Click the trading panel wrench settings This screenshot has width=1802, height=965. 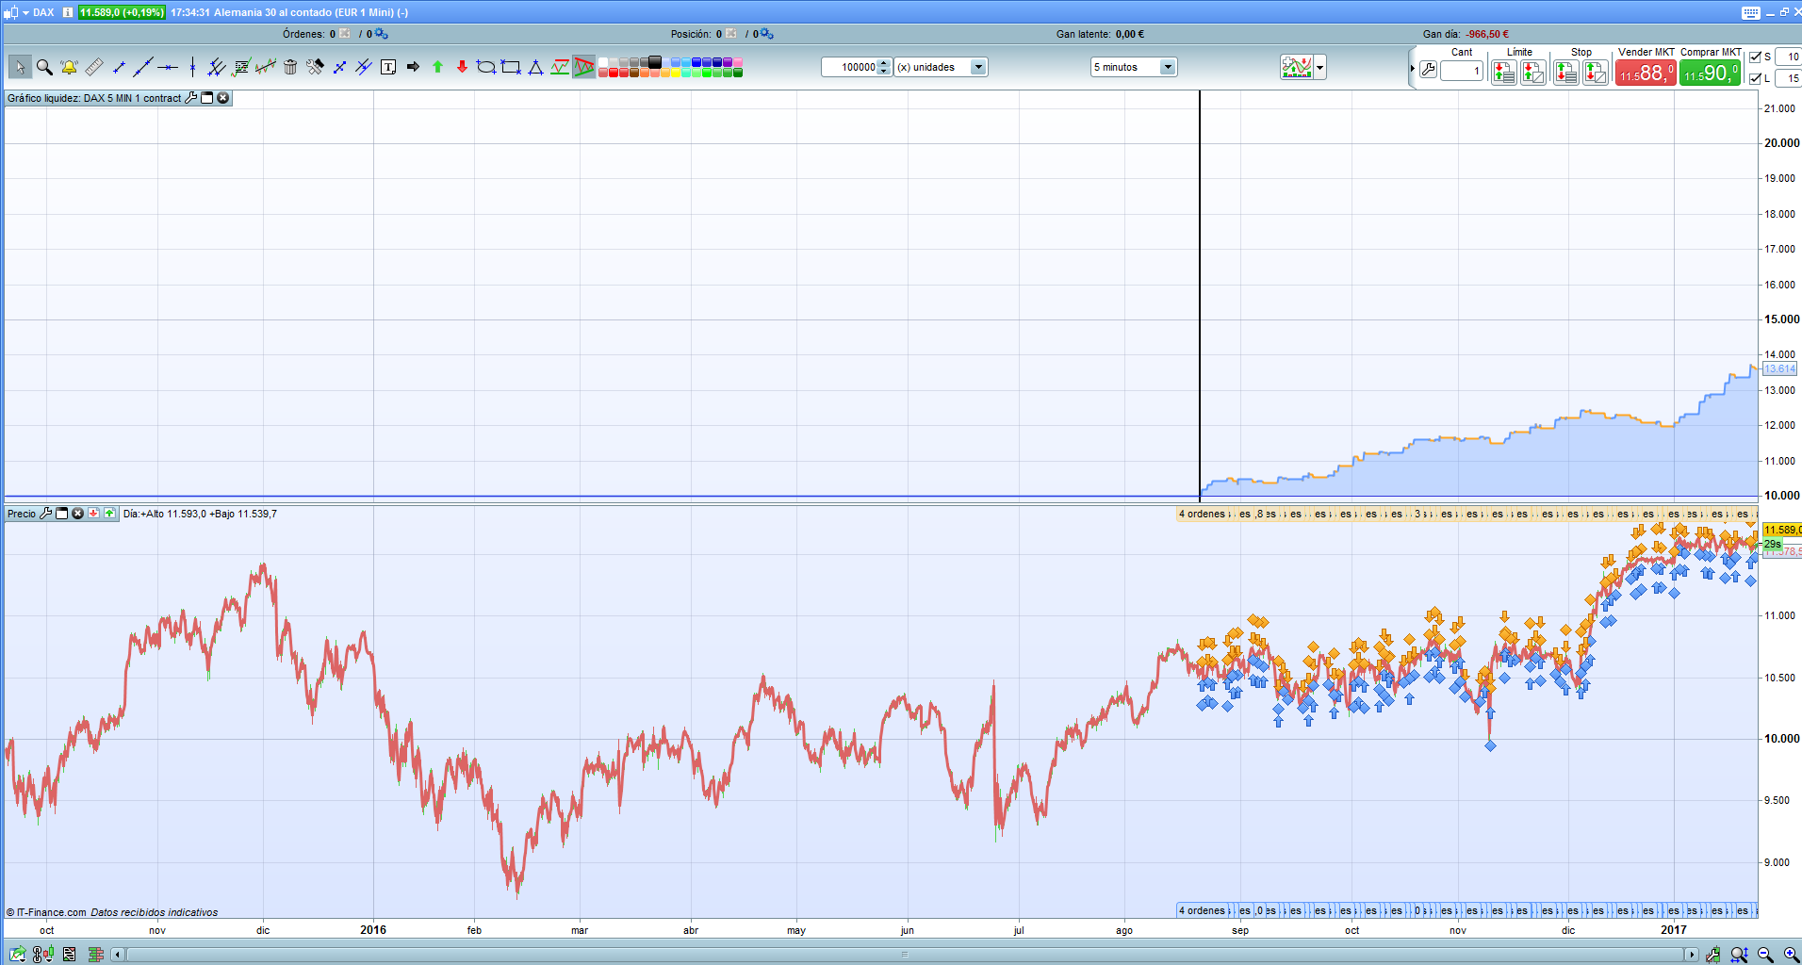point(1428,70)
